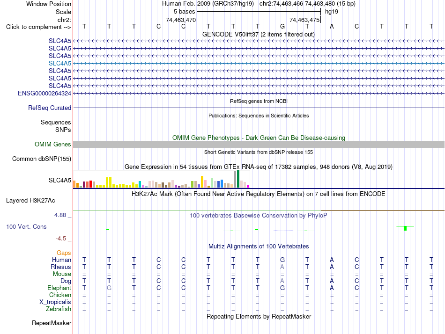This screenshot has height=334, width=445.
Task: Open the H3K27Ac Mark ENCODE track title
Action: (x=259, y=194)
